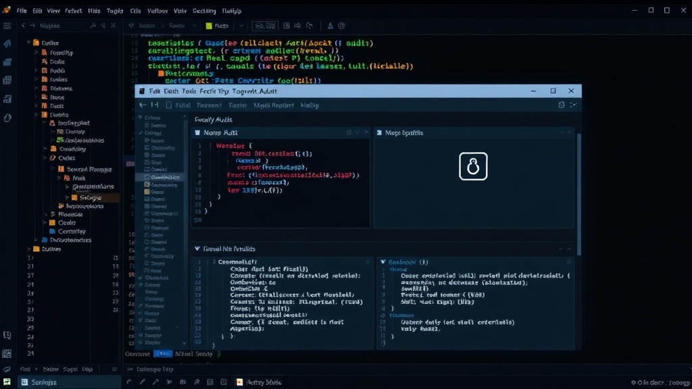Click the terminal grid icon near activity bar bottom
Screen dimensions: 692x389
7,353
